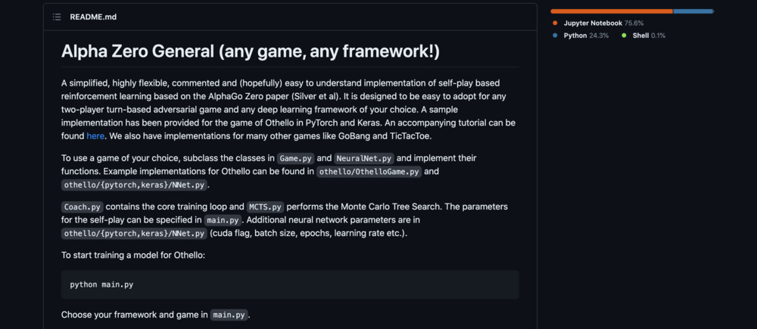
Task: Select the Shell 0.1% language link
Action: (649, 36)
